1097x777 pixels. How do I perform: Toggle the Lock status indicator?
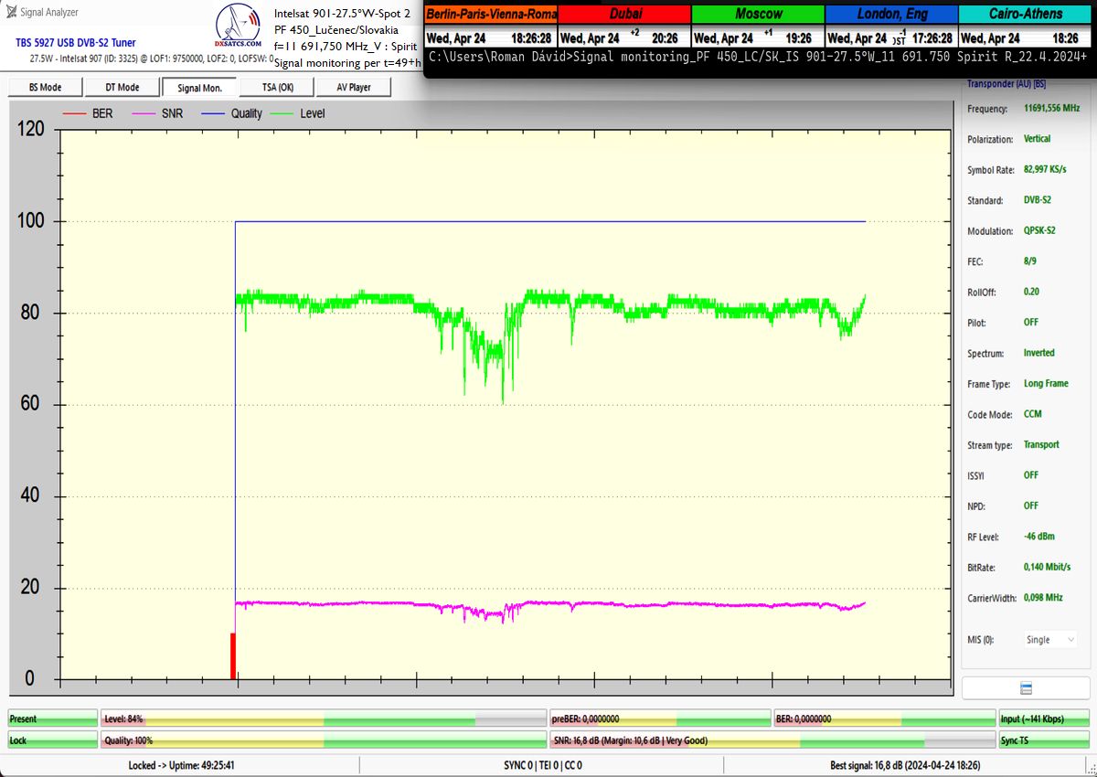click(x=52, y=740)
